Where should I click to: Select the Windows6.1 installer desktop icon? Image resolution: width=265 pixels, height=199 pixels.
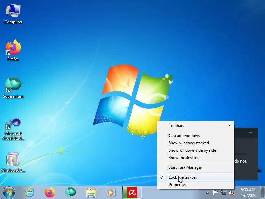pos(13,162)
